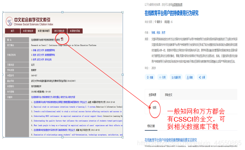Click the CSSCI logo emblem
Image resolution: width=245 pixels, height=150 pixels.
click(9, 21)
